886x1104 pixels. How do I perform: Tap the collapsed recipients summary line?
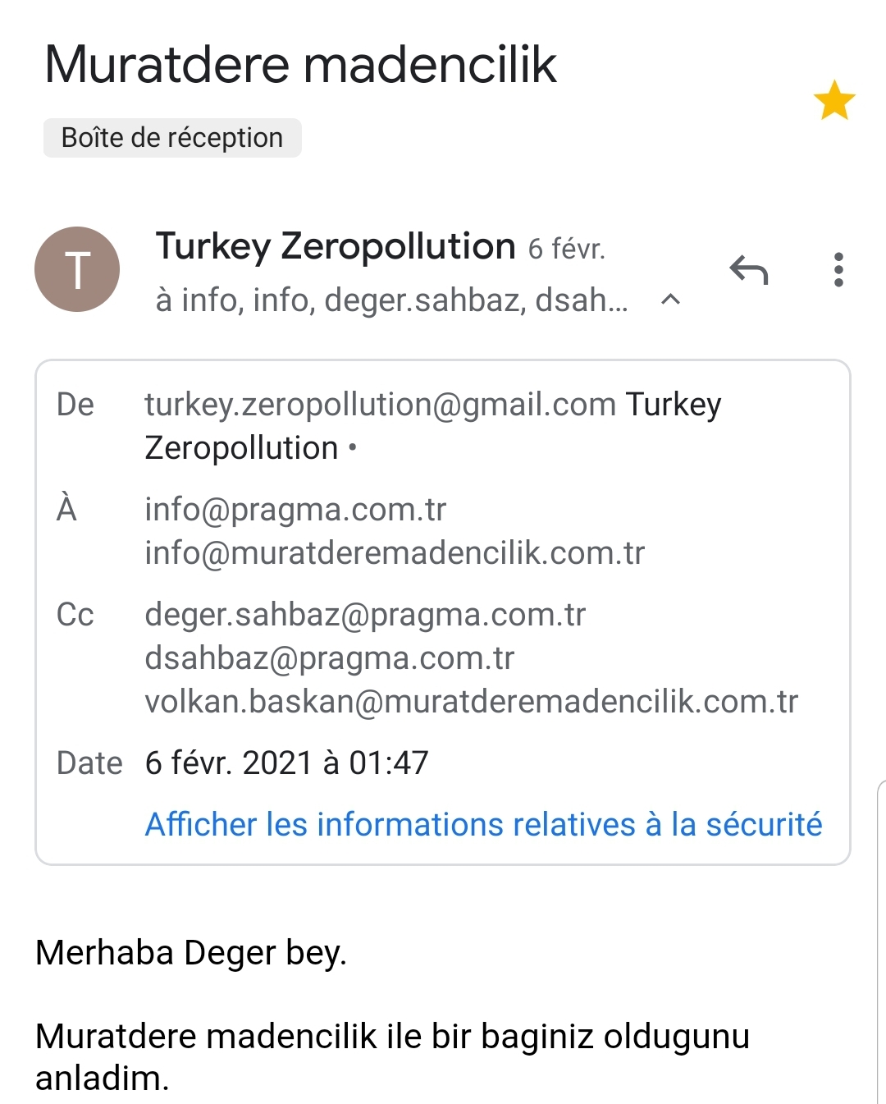[392, 300]
